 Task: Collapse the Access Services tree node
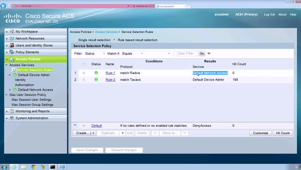(6, 65)
